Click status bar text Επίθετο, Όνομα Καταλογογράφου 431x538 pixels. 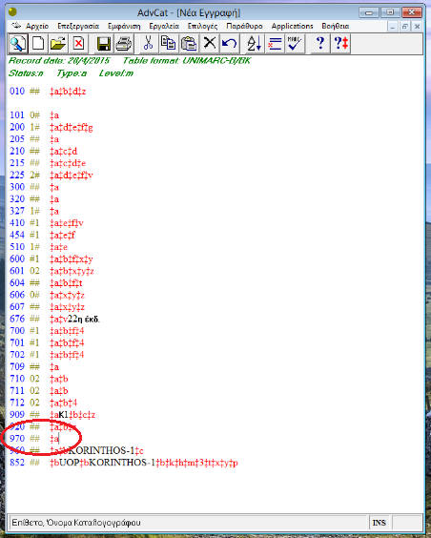click(75, 523)
